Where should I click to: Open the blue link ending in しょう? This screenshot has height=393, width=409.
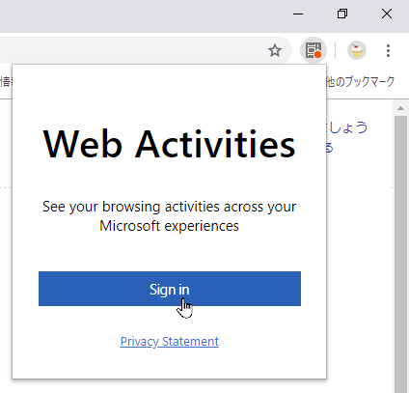pyautogui.click(x=347, y=127)
